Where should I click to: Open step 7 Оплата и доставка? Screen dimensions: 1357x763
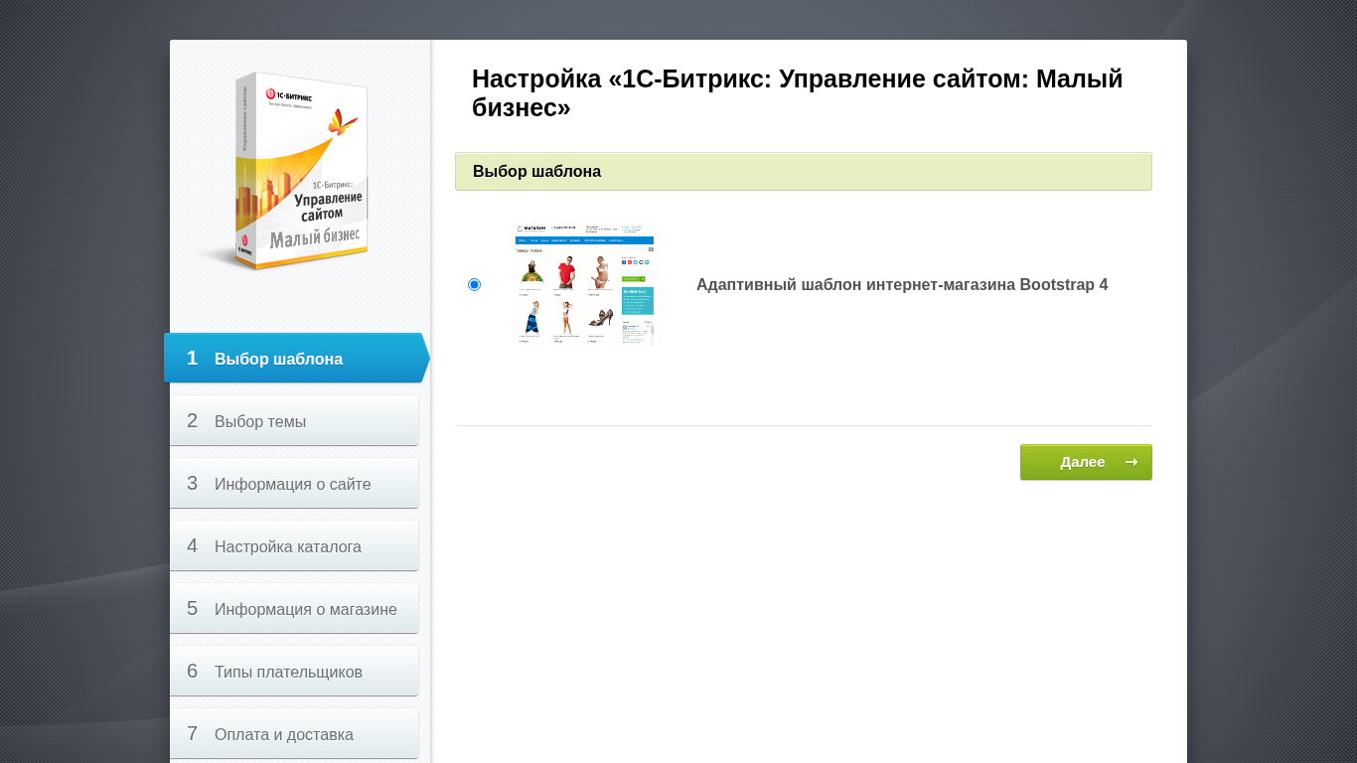point(294,733)
